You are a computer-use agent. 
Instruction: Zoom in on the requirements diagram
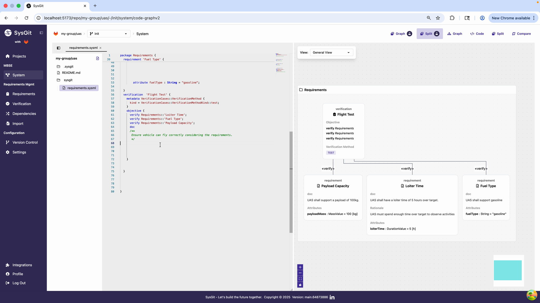[x=300, y=267]
